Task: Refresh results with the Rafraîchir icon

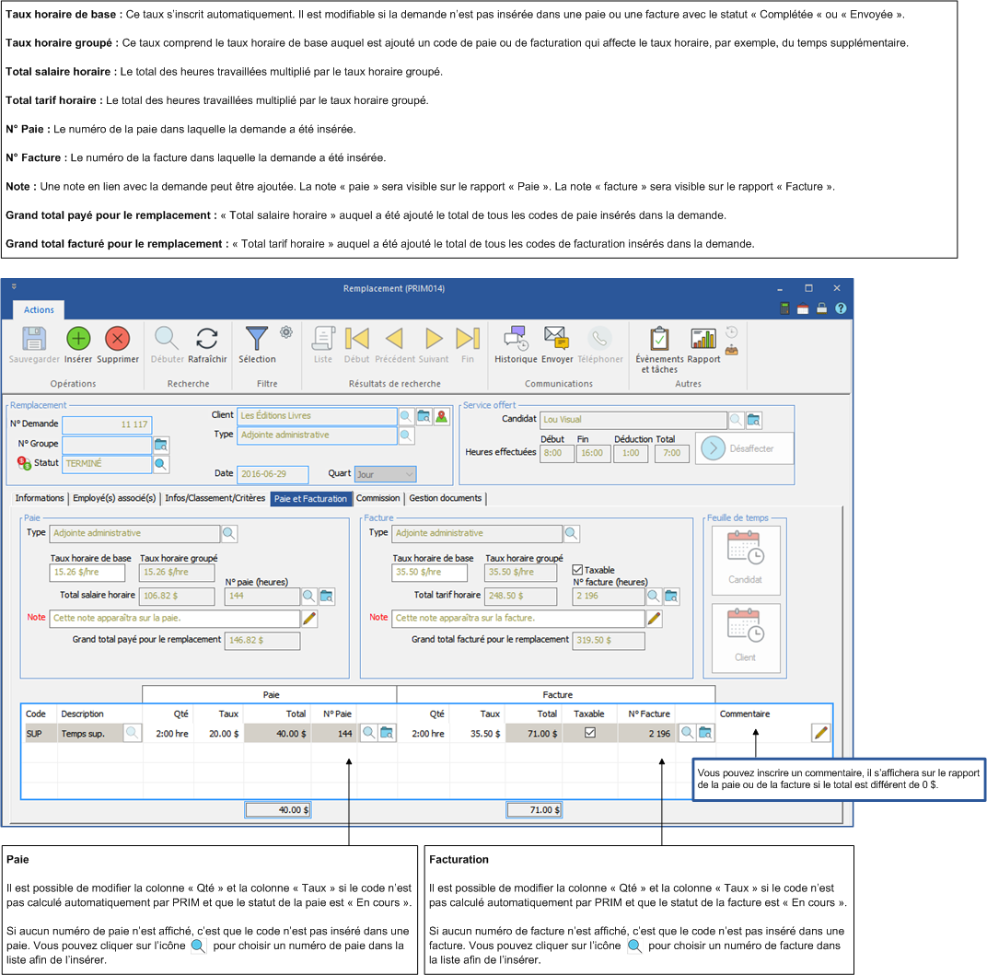Action: pyautogui.click(x=207, y=339)
